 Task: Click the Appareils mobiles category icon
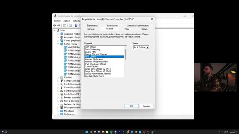click(x=62, y=34)
